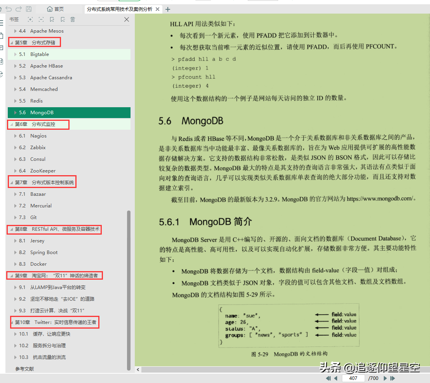
Task: Open bookmark 5.5 Redis
Action: click(x=31, y=101)
